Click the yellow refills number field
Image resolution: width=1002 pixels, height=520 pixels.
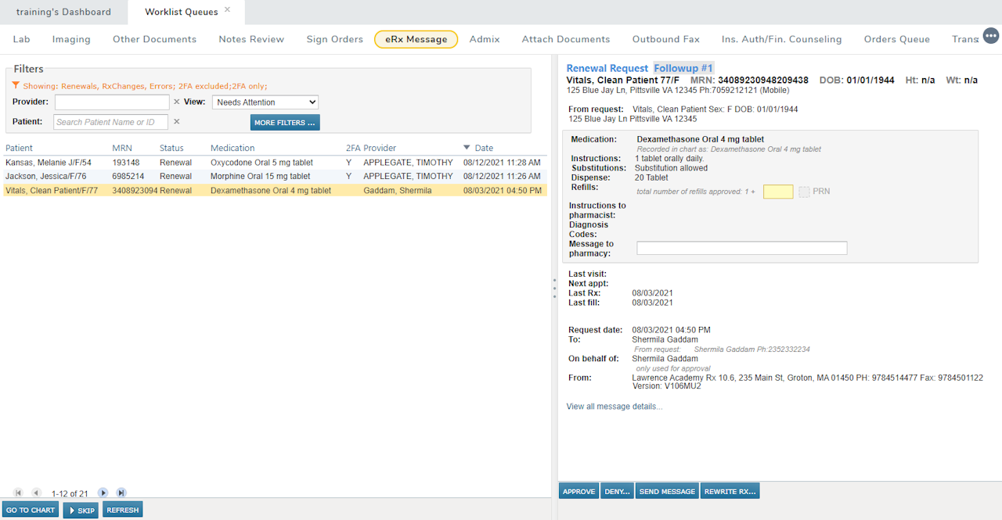(777, 191)
